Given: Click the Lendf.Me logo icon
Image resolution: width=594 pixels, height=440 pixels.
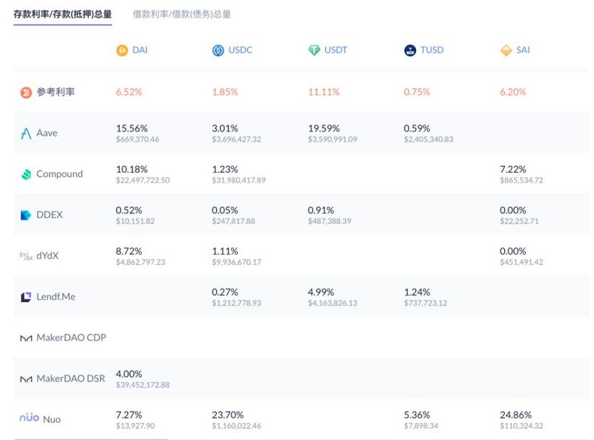Looking at the screenshot, I should click(26, 298).
